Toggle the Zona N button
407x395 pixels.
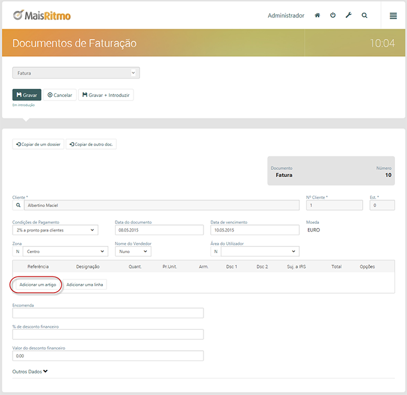17,251
